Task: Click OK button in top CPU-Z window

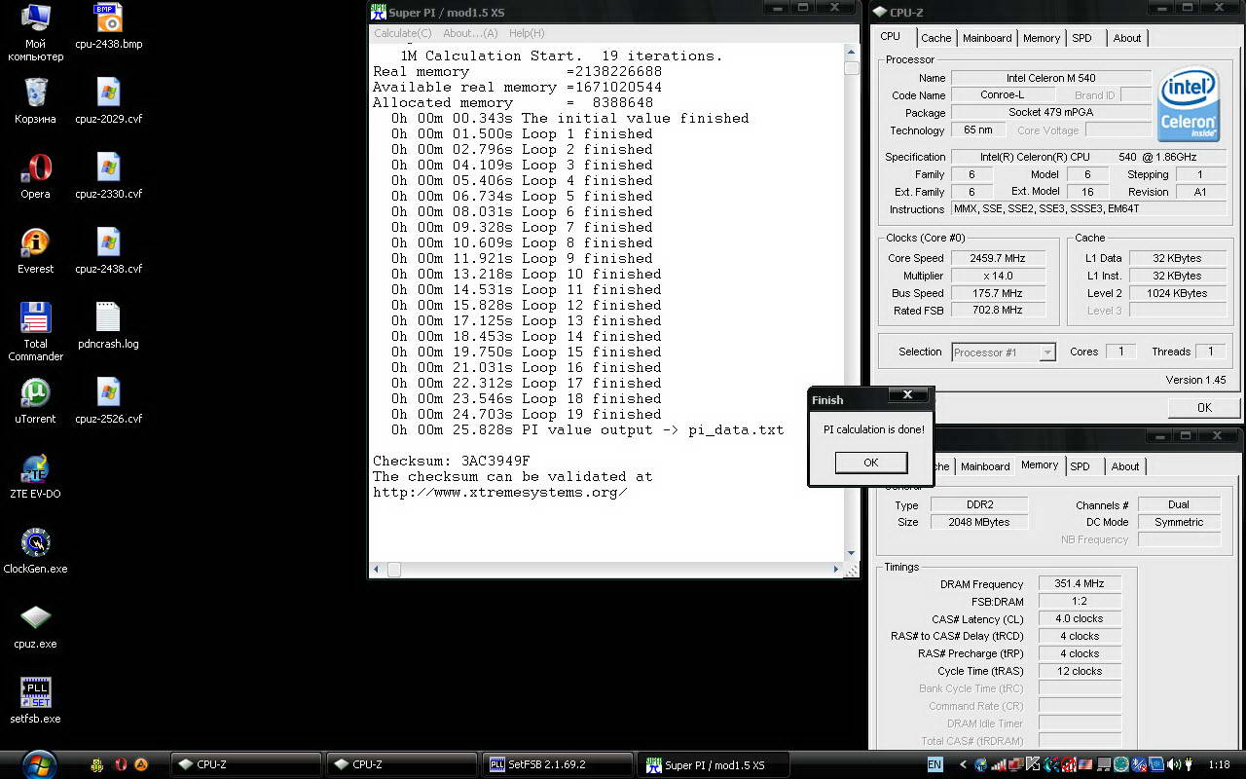Action: [1204, 407]
